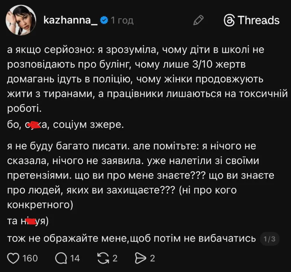
Task: Open replies via the comment bubble icon
Action: tap(61, 257)
